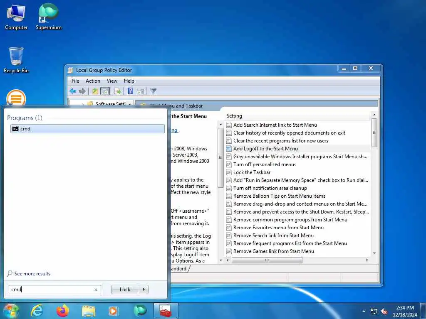Select Remove and prevent access to Shut Down
This screenshot has height=319, width=426.
tap(301, 211)
